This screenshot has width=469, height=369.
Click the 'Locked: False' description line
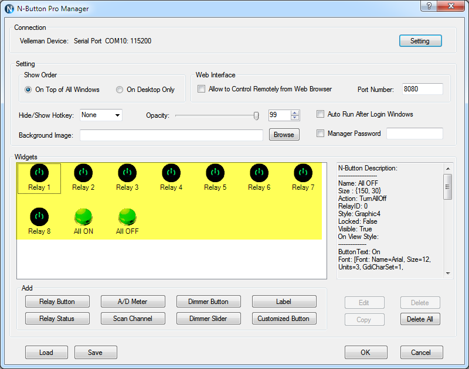(x=358, y=221)
